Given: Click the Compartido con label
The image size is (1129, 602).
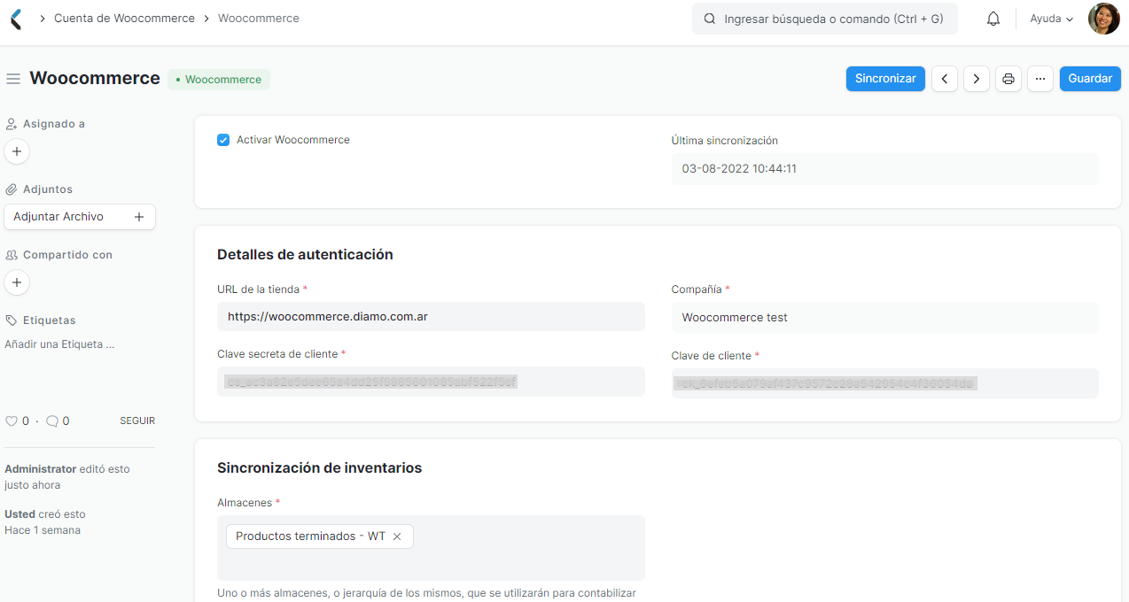Looking at the screenshot, I should pyautogui.click(x=67, y=255).
